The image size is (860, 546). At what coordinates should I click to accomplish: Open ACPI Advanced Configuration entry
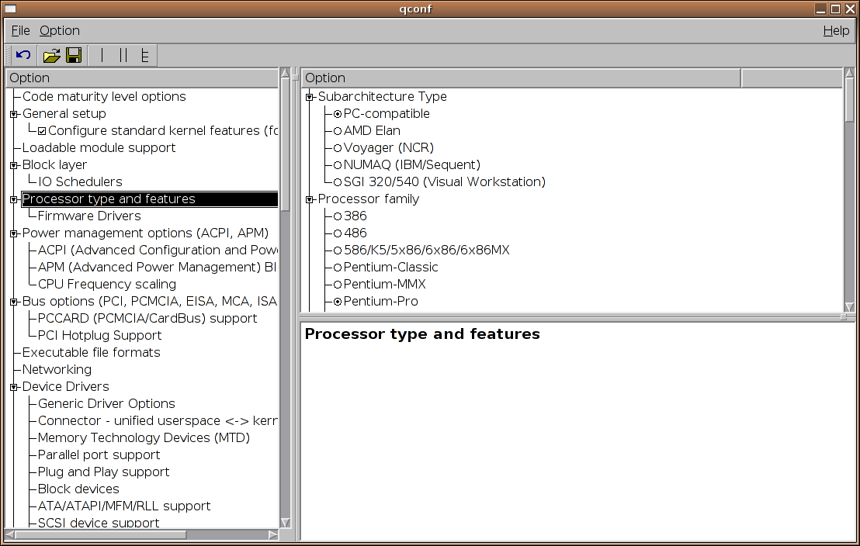point(158,250)
